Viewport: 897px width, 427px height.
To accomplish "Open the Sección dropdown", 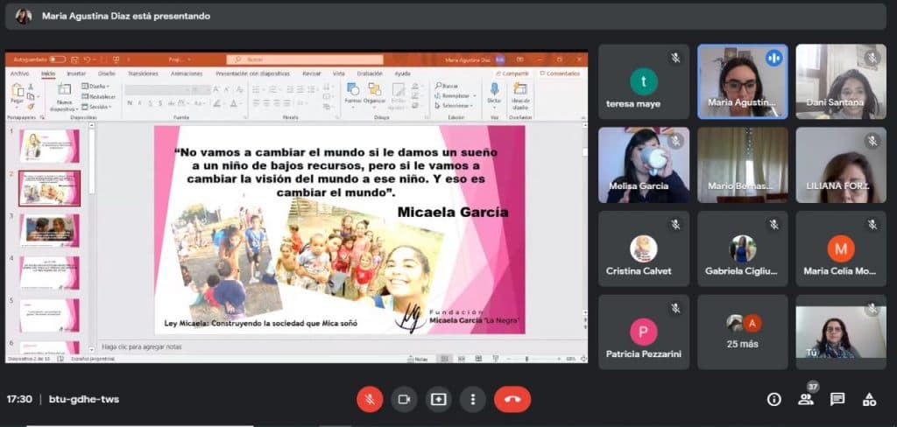I will click(96, 107).
